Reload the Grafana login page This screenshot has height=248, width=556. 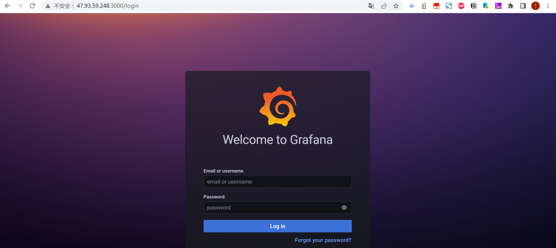coord(32,6)
